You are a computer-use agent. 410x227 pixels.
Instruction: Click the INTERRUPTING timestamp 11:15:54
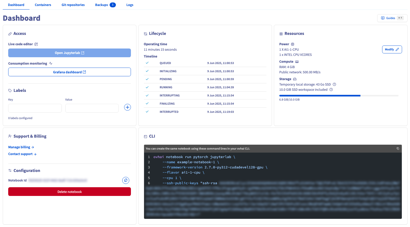click(x=221, y=95)
